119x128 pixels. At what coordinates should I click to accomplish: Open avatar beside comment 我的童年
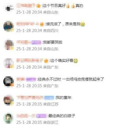(x=9, y=100)
